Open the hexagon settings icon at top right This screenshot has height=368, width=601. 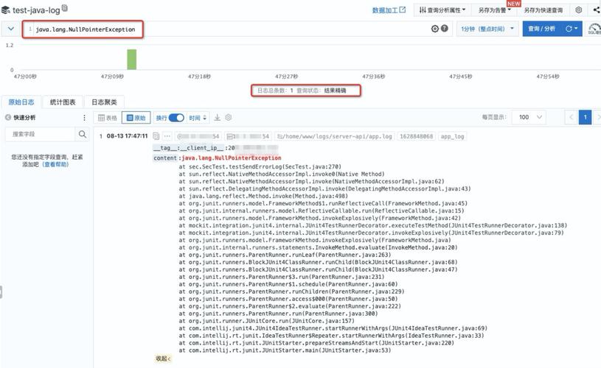[x=578, y=10]
